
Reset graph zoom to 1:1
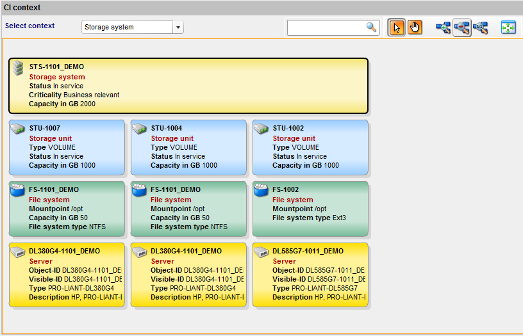coord(481,28)
